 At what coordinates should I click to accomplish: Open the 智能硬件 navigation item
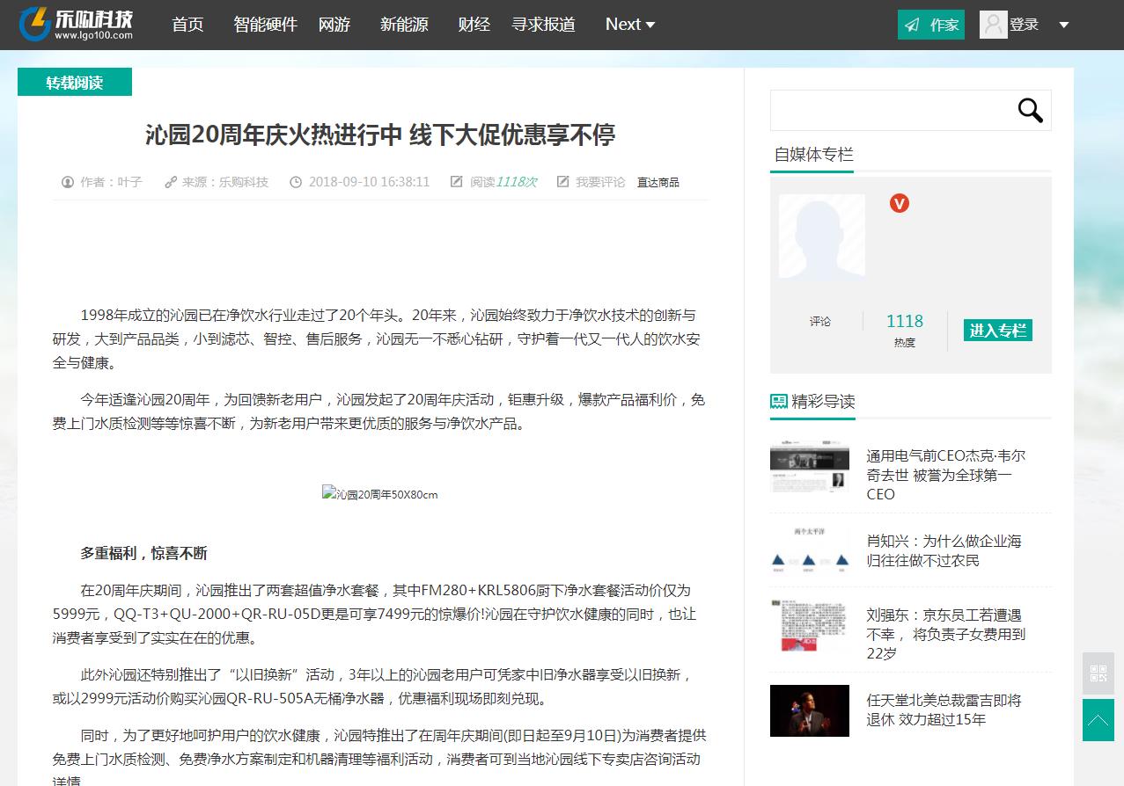[265, 25]
